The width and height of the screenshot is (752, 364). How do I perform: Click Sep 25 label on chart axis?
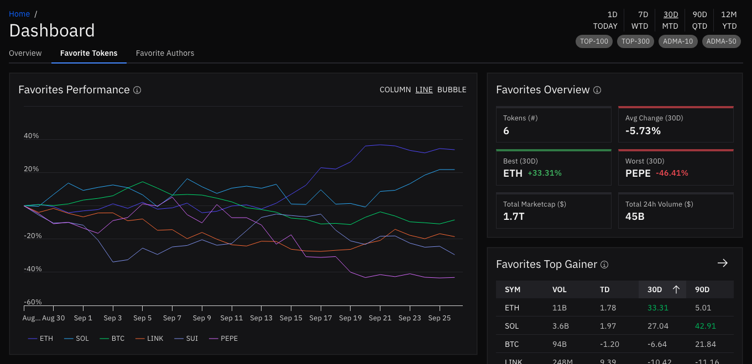tap(440, 318)
